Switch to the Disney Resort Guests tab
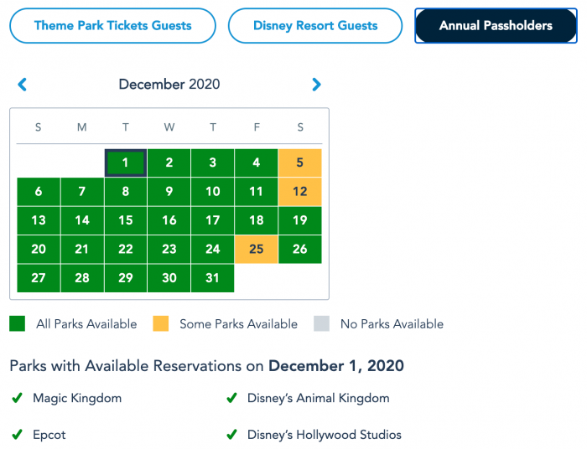Image resolution: width=587 pixels, height=449 pixels. (x=315, y=26)
